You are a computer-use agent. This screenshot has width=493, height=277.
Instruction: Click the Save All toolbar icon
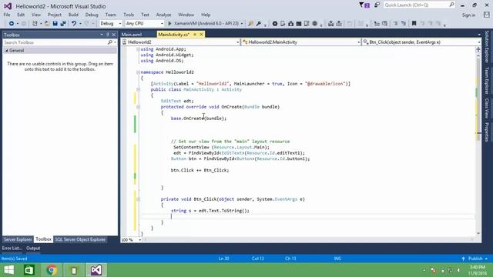pos(63,24)
